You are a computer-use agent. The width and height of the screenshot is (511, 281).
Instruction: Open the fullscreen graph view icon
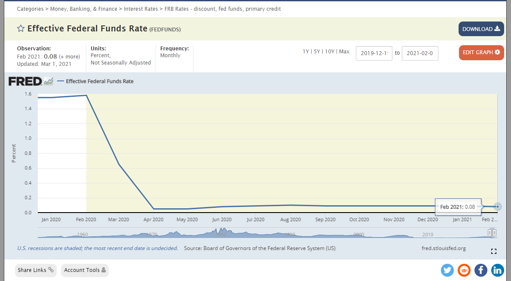(493, 251)
